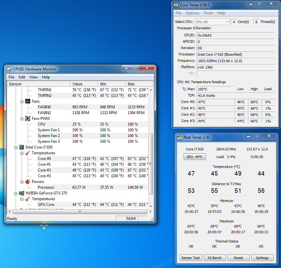The image size is (281, 268).
Task: Click the NVIDIA GeForce GTX 275 card icon
Action: coord(22,193)
